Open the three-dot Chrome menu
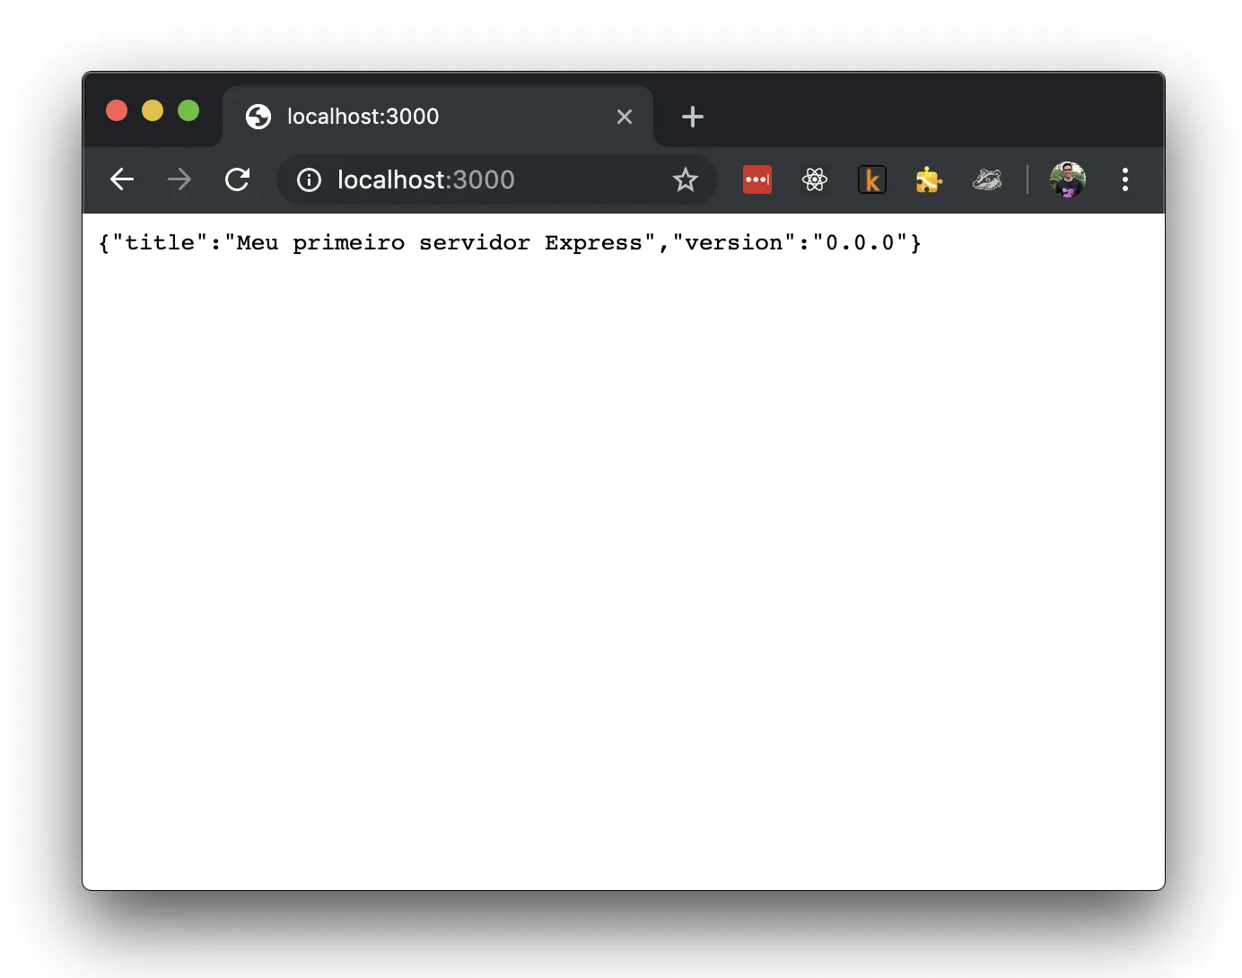The height and width of the screenshot is (978, 1242). pyautogui.click(x=1124, y=179)
